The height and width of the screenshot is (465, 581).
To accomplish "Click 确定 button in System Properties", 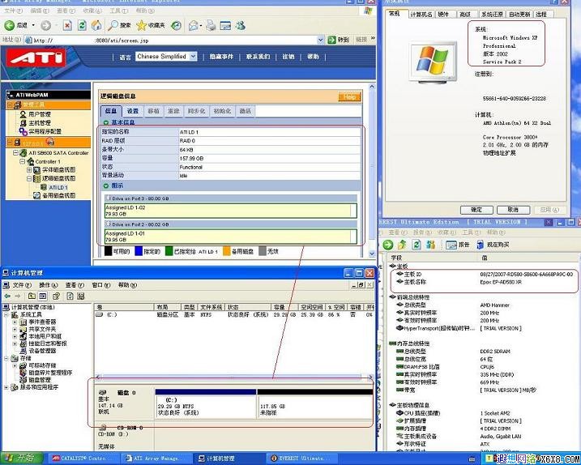I will [476, 210].
